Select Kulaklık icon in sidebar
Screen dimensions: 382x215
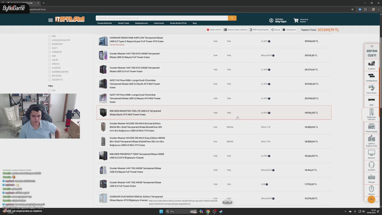(372, 165)
